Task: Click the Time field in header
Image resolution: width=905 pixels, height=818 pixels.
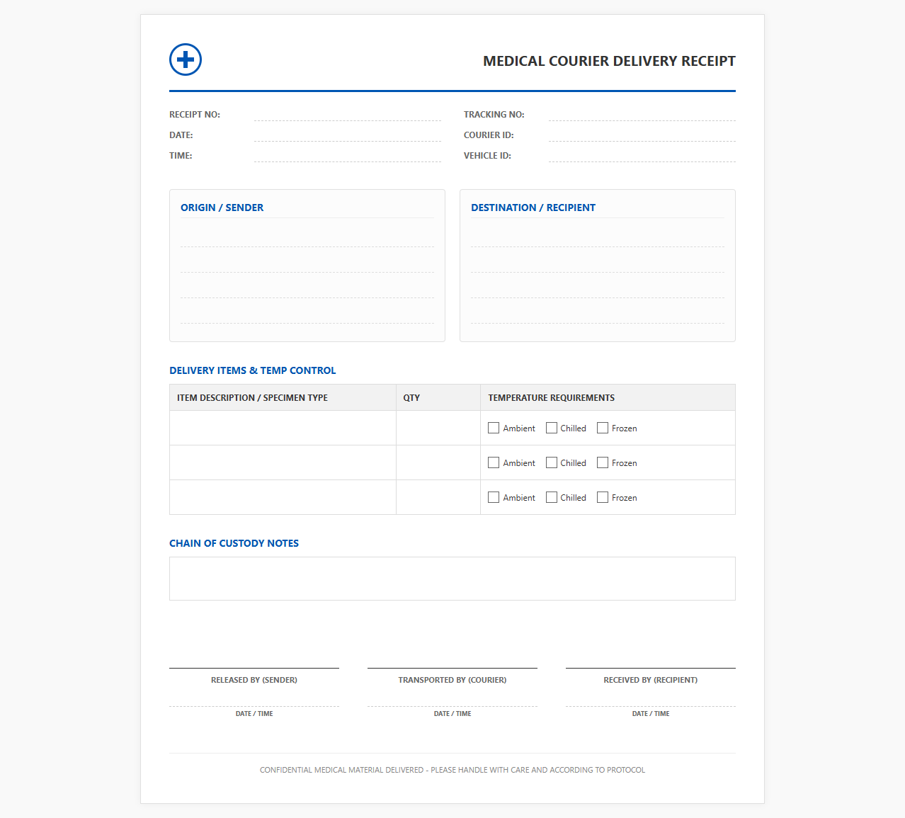Action: coord(348,156)
